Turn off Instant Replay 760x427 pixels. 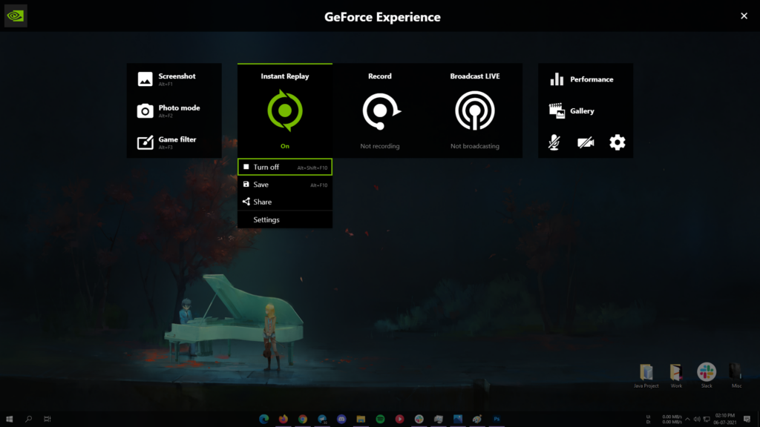pyautogui.click(x=285, y=166)
